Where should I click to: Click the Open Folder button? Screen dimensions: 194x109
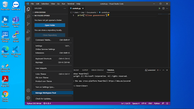pyautogui.click(x=50, y=25)
